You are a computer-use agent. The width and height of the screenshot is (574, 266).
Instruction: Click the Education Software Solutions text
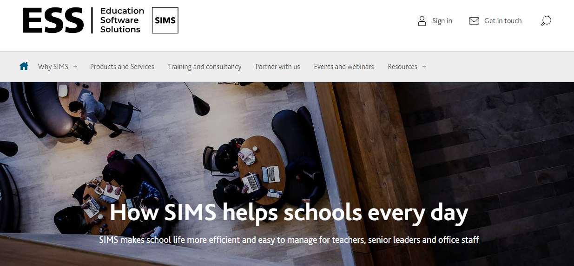[122, 20]
